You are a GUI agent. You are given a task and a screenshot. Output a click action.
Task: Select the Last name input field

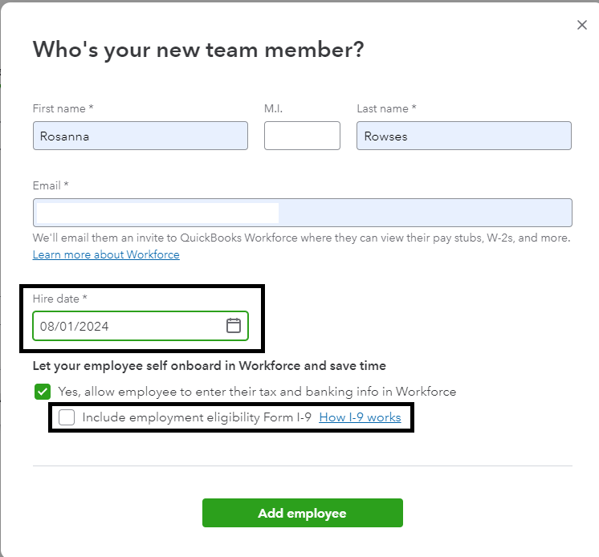point(463,136)
